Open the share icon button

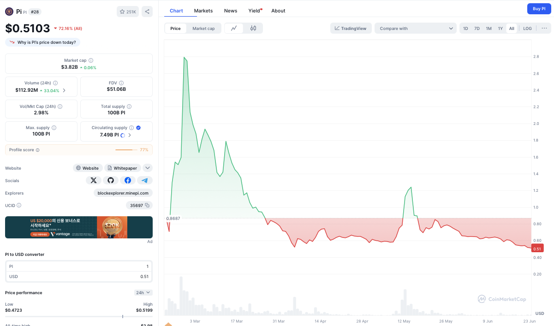[147, 12]
